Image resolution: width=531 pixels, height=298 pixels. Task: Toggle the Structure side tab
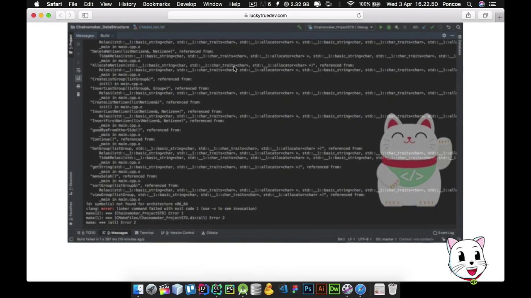coord(71,184)
